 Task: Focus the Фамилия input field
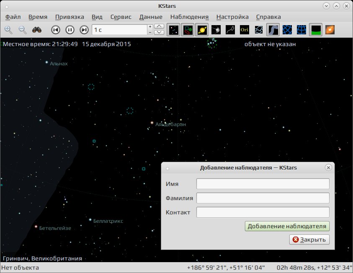tap(263, 198)
